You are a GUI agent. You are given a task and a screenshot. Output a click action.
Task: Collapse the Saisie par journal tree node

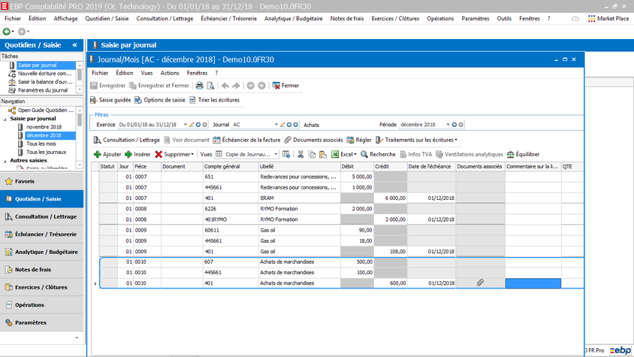coord(5,119)
